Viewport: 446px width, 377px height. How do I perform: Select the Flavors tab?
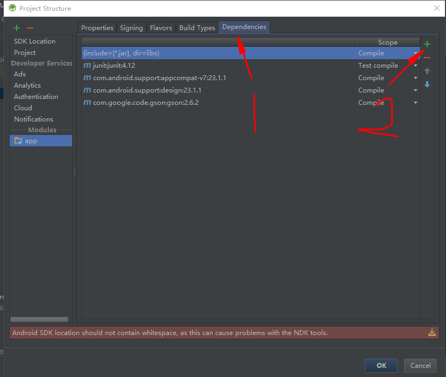coord(161,27)
